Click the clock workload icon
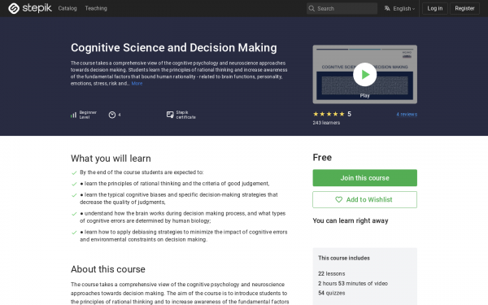The image size is (488, 305). 112,115
